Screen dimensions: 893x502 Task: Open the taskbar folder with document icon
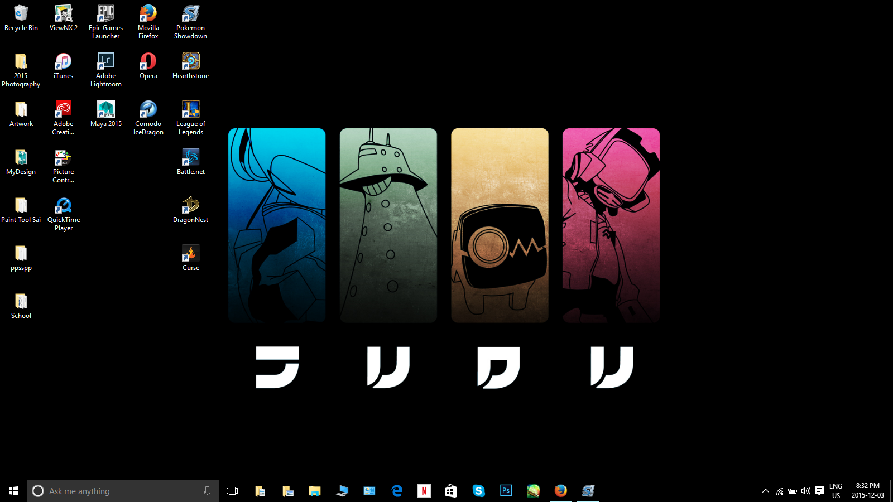[x=260, y=491]
